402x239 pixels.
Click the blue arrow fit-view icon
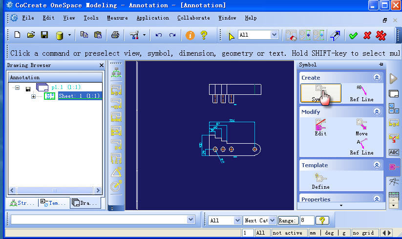coord(335,35)
